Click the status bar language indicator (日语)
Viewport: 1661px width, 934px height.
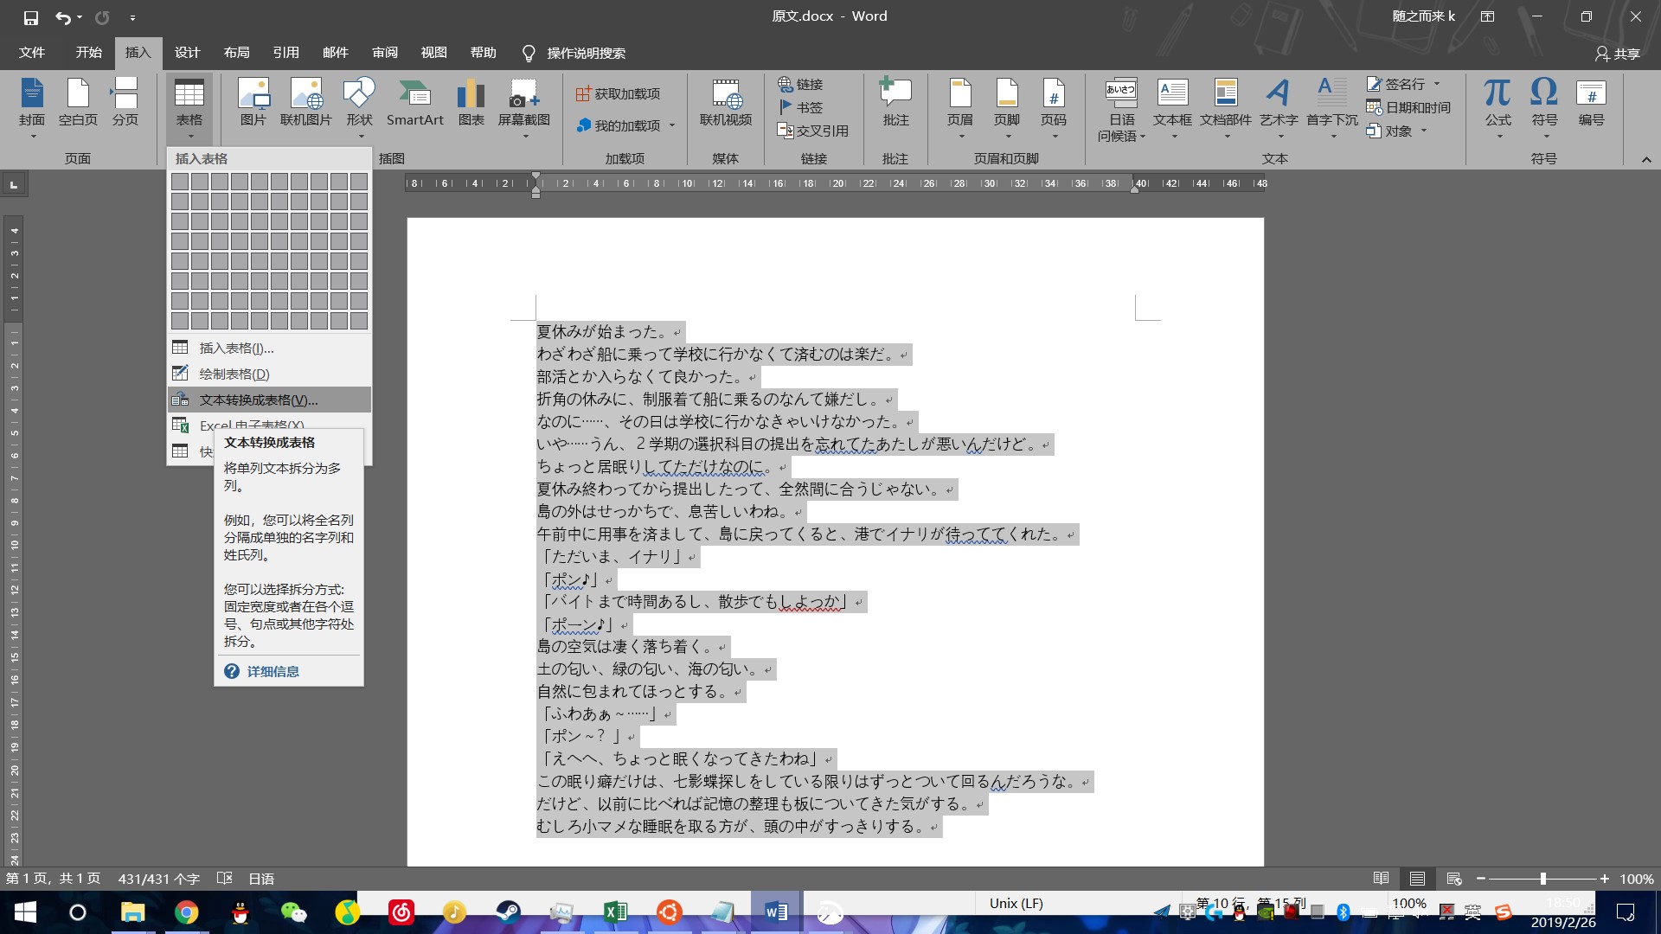[x=261, y=879]
